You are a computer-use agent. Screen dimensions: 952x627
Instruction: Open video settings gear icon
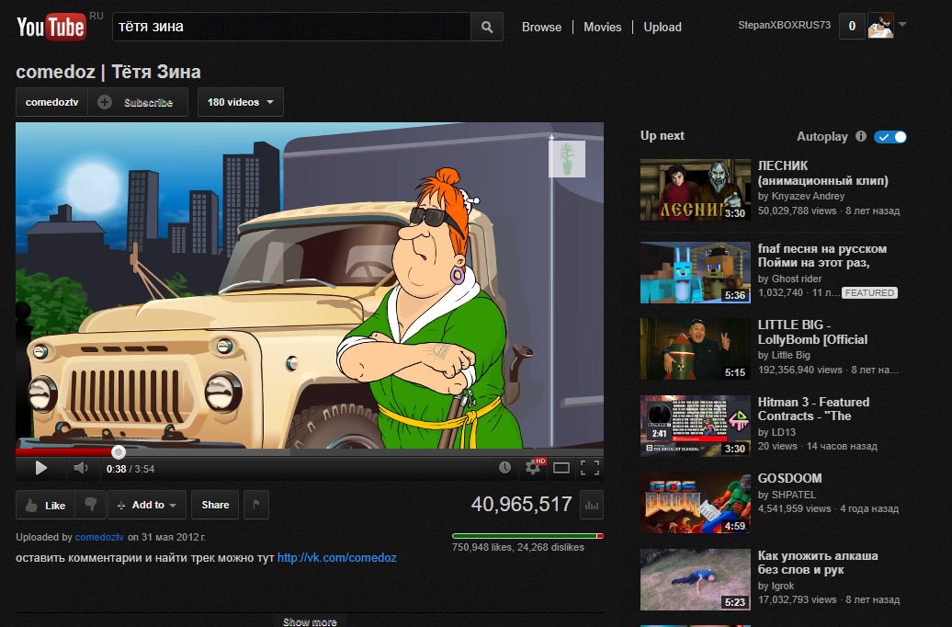tap(534, 467)
